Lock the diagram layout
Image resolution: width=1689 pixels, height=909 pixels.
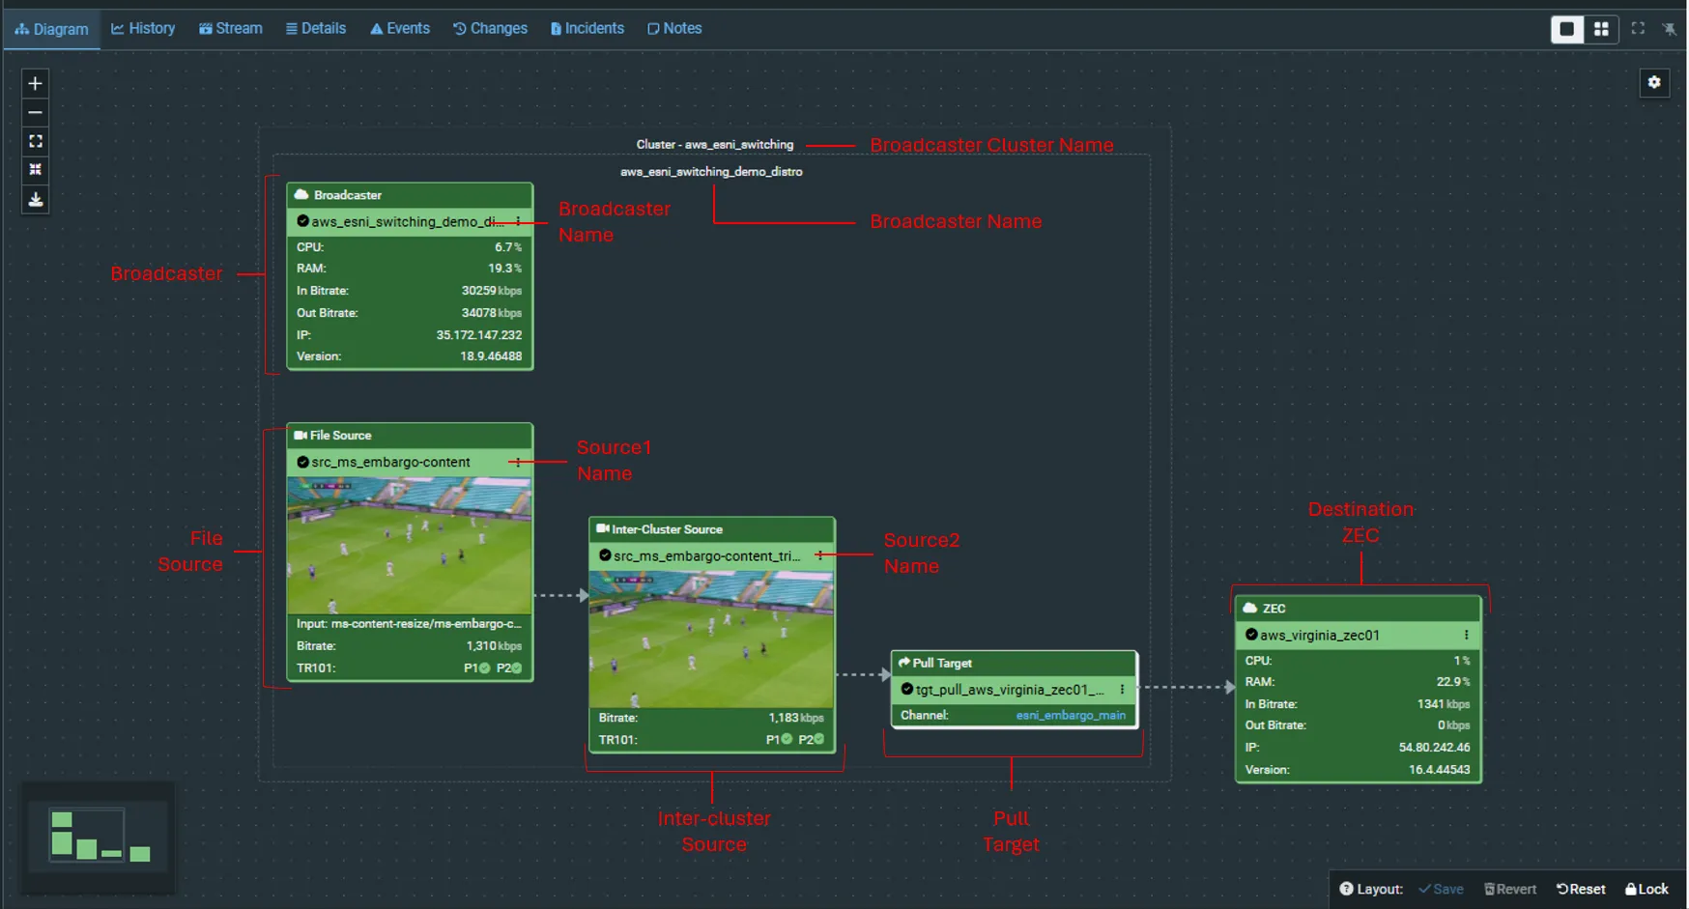1646,889
